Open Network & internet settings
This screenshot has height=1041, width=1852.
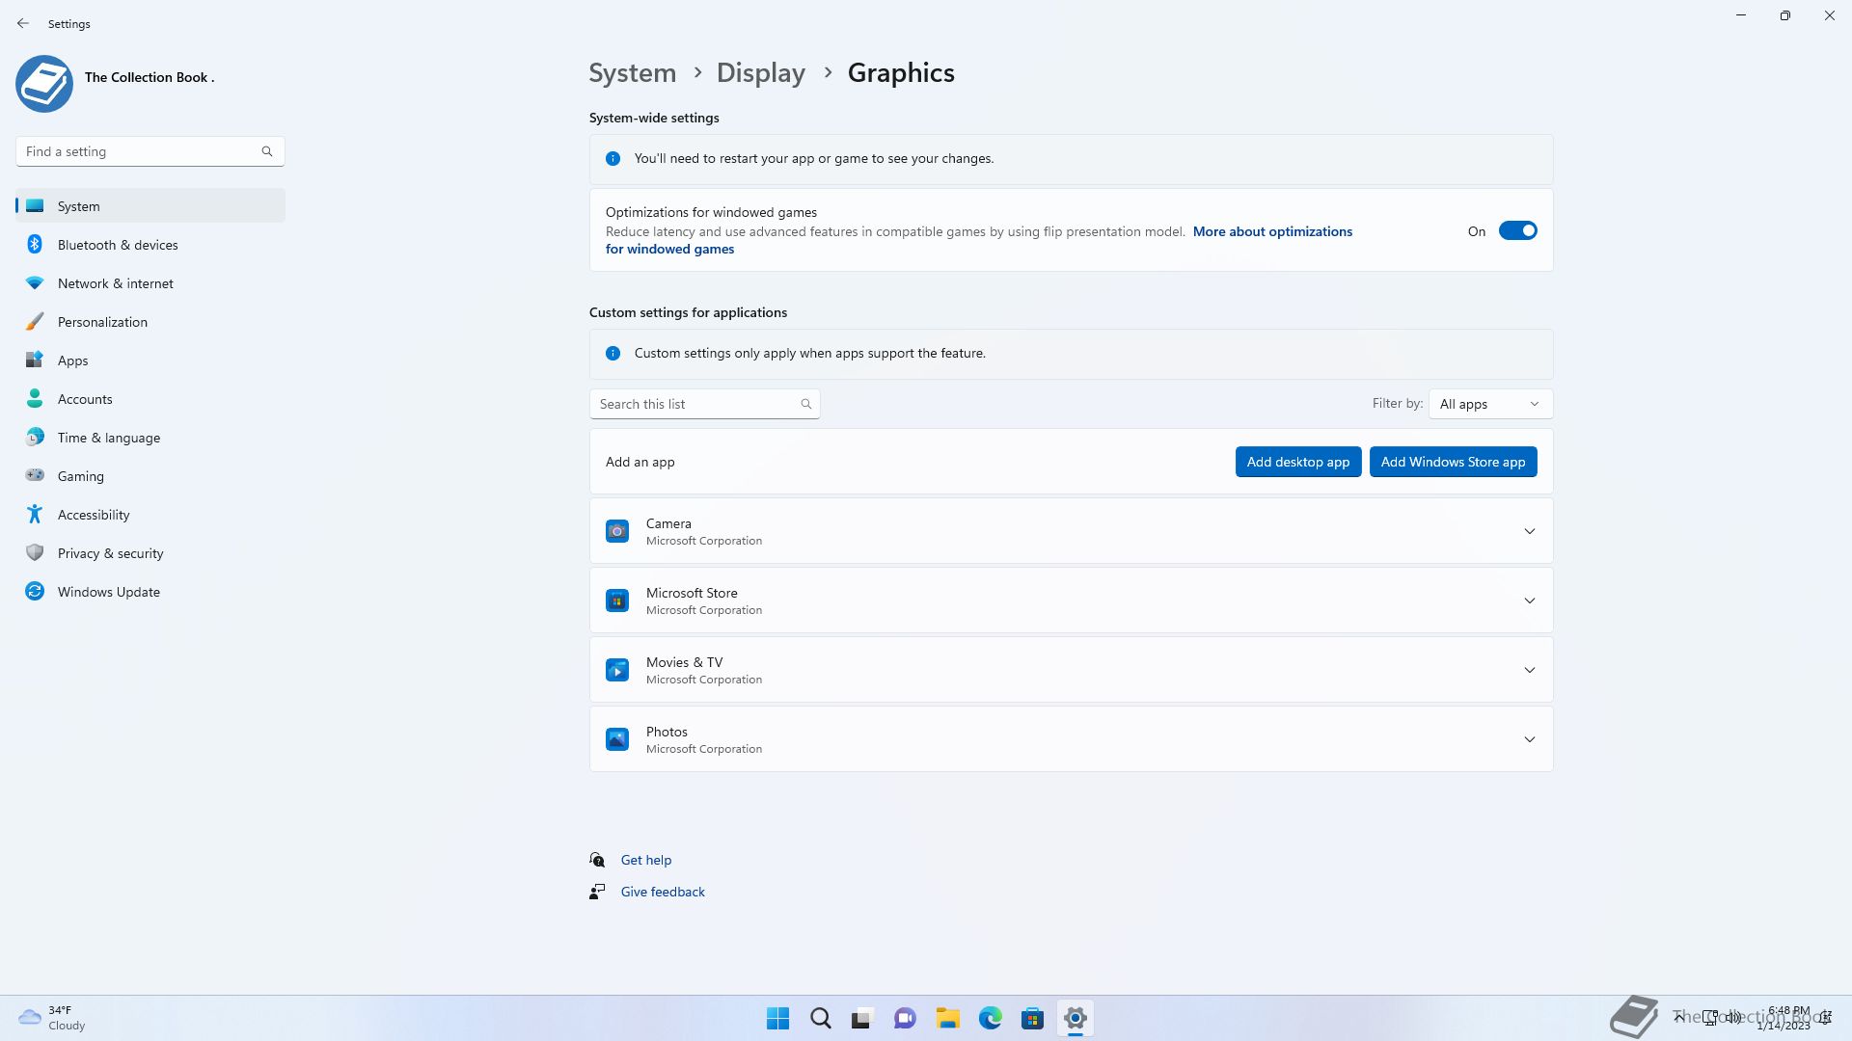(150, 283)
